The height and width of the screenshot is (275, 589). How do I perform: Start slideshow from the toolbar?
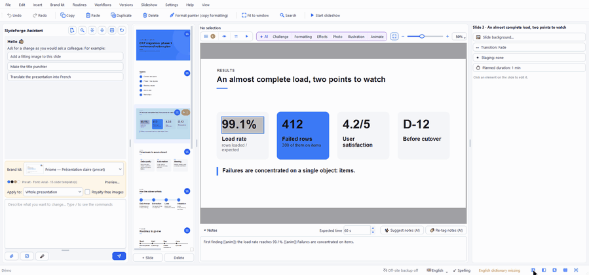pos(326,15)
